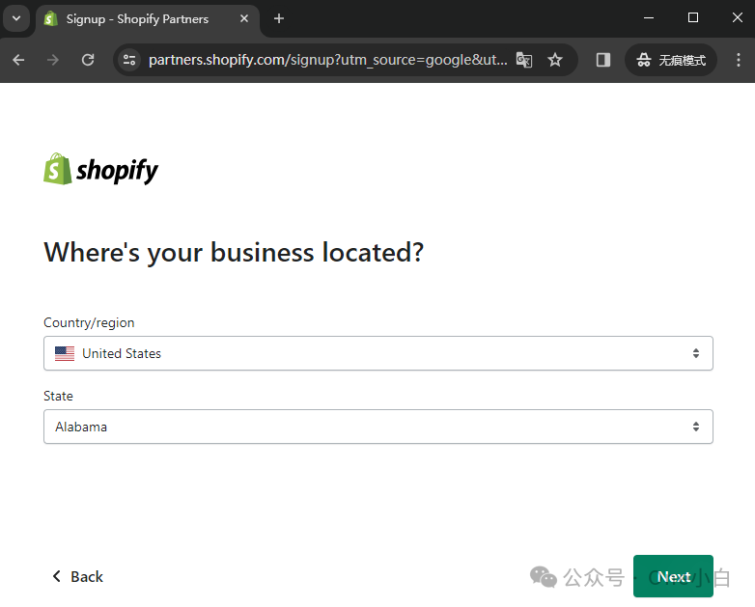Select the Signup - Shopify Partners tab
Viewport: 755px width, 607px height.
[148, 19]
